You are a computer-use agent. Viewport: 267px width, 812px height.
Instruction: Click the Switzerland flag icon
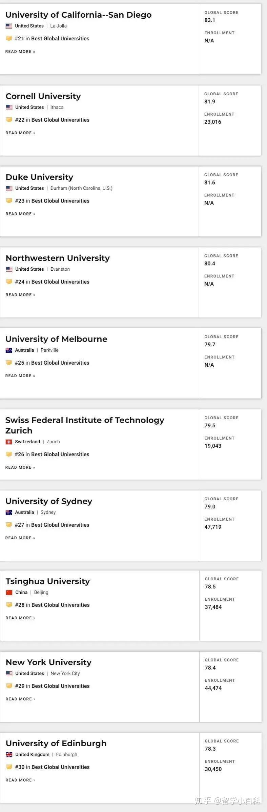(x=9, y=442)
